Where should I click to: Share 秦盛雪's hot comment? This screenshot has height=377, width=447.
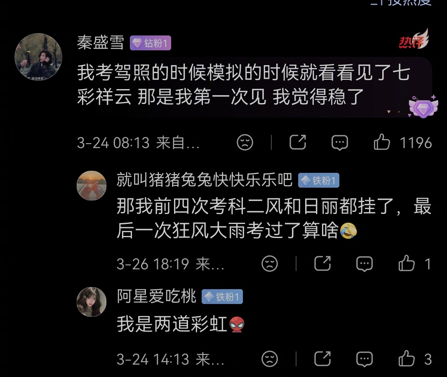click(x=298, y=142)
